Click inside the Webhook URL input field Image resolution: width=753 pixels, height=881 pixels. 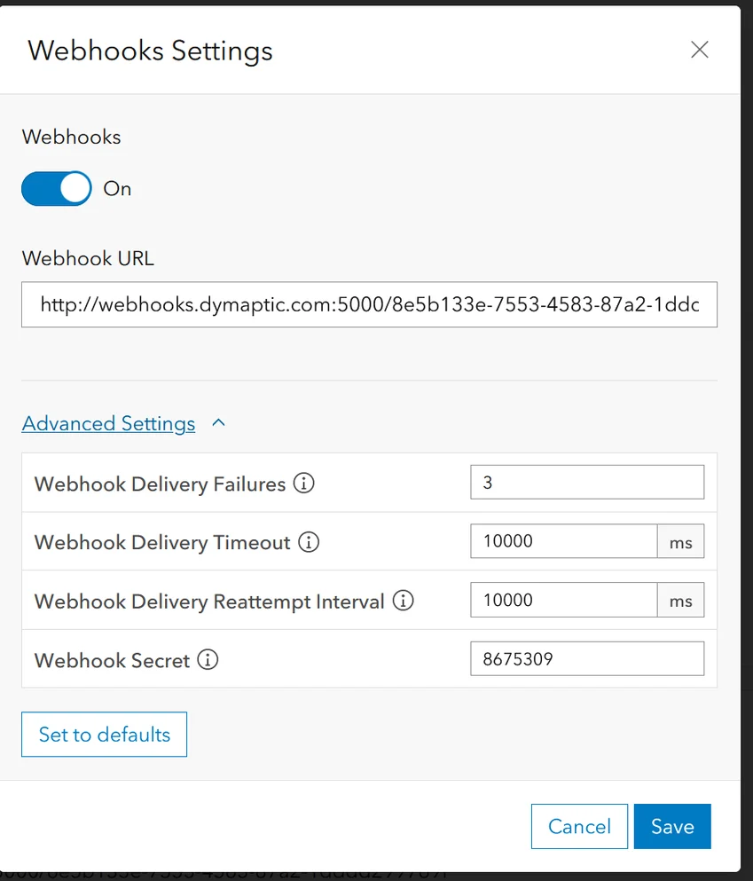tap(369, 304)
